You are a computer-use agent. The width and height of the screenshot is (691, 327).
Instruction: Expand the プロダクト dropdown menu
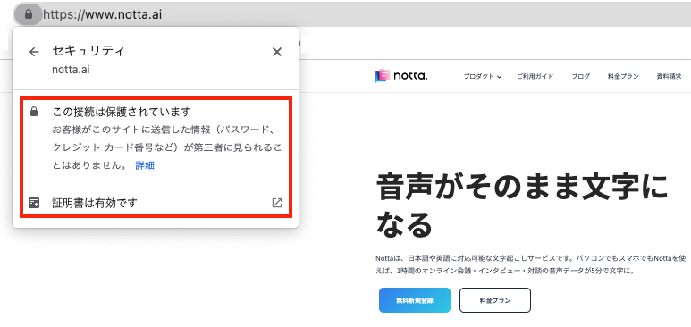click(x=483, y=76)
